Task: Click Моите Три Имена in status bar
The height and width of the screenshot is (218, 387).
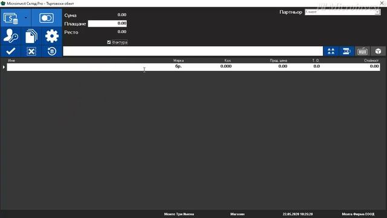Action: tap(179, 214)
